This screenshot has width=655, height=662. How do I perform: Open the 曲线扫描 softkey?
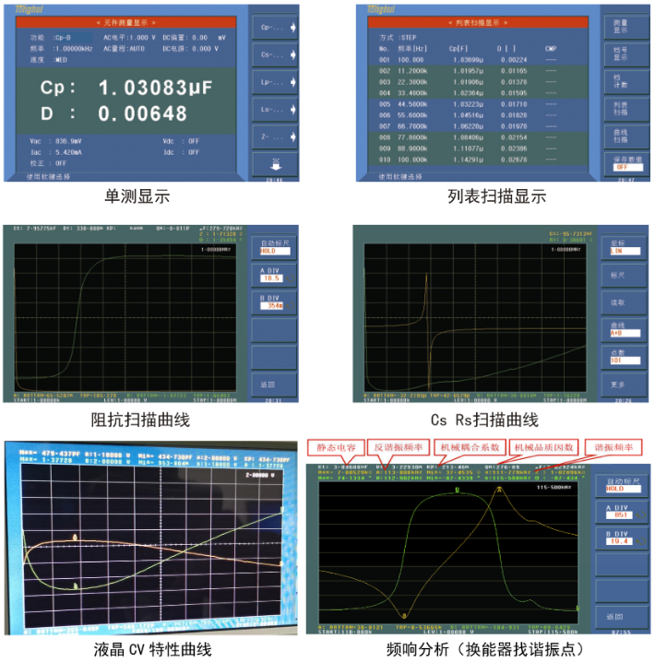tap(627, 136)
